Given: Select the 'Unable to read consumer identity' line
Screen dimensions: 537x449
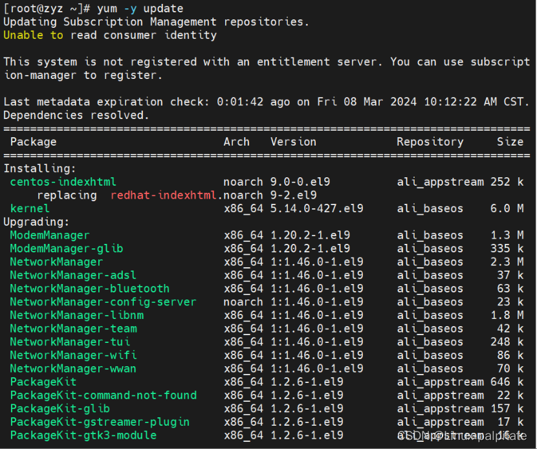Looking at the screenshot, I should pos(110,36).
